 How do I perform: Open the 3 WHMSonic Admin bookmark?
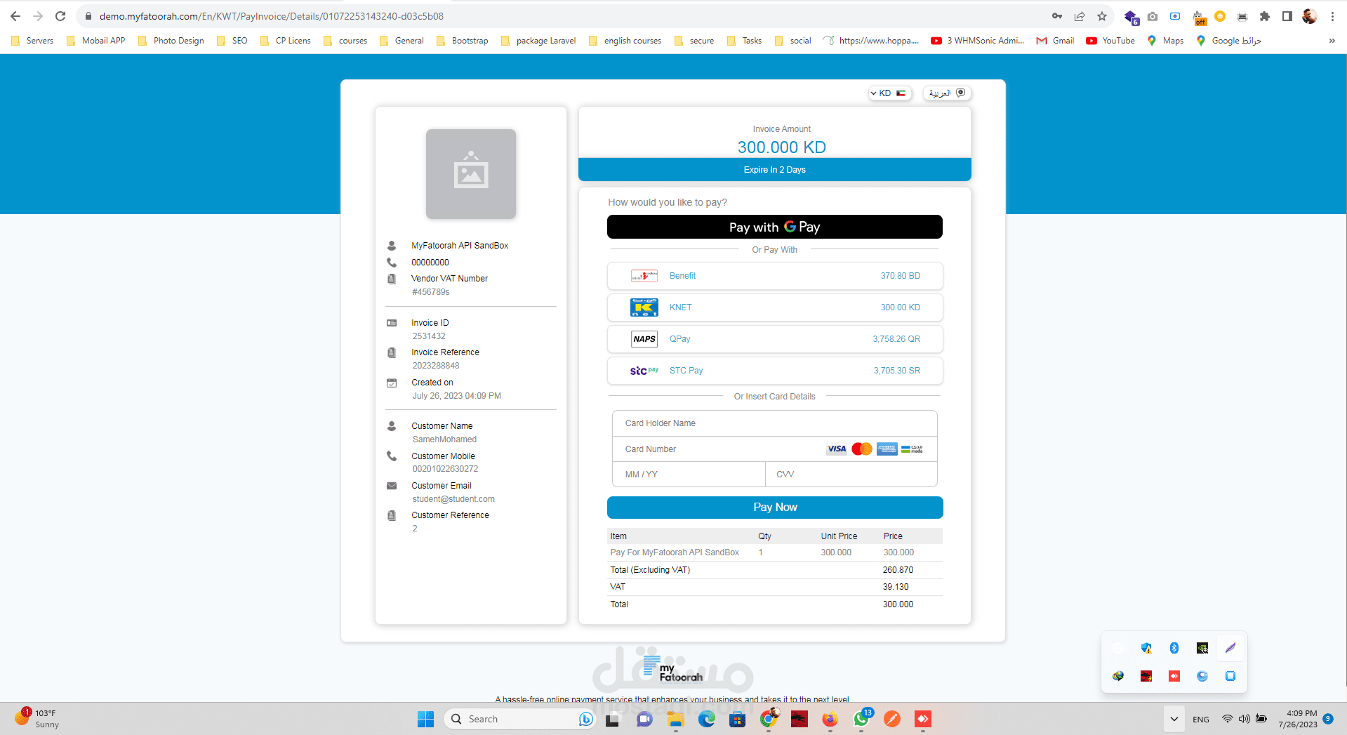coord(978,41)
